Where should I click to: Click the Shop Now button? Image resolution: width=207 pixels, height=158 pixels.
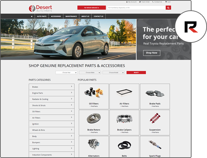click(152, 53)
